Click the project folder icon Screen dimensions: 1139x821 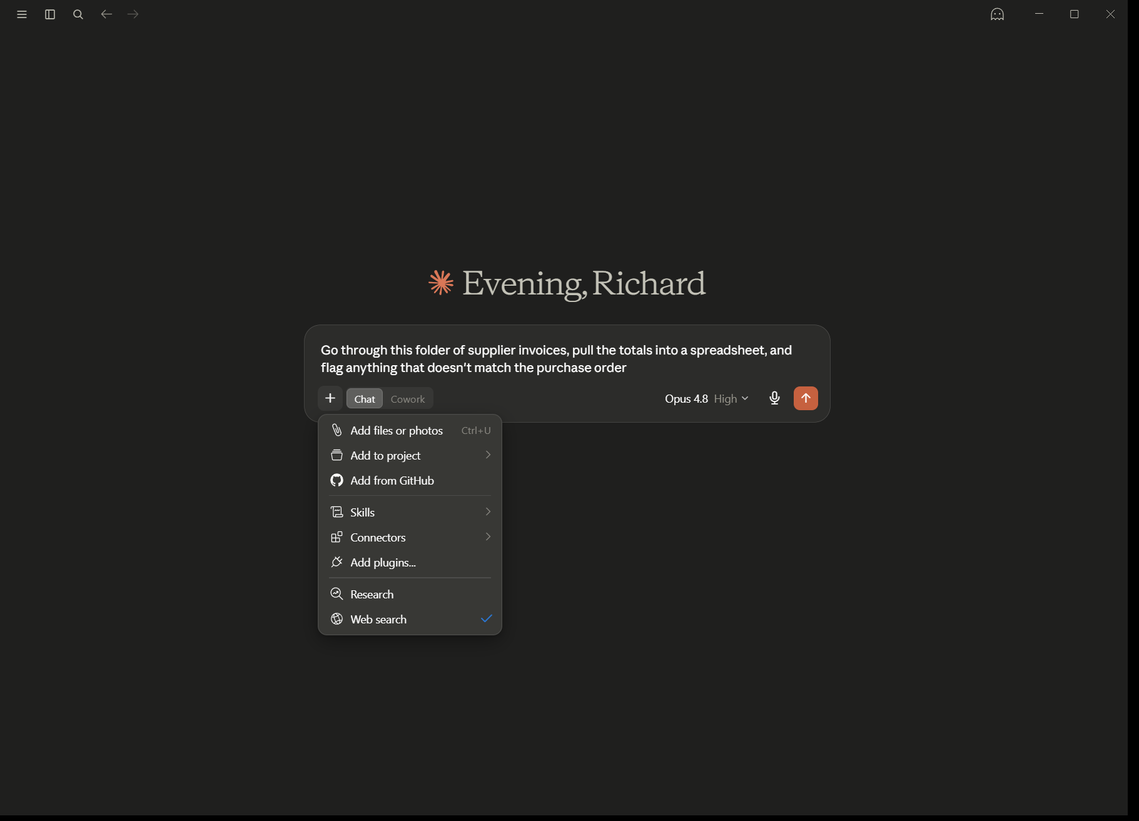point(337,455)
